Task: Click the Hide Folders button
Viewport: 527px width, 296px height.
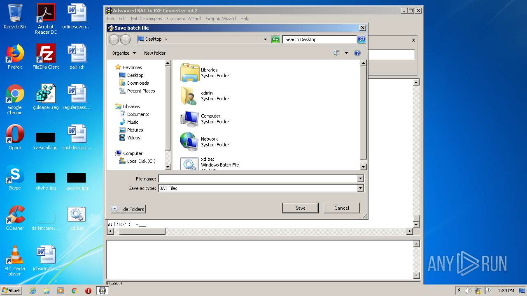Action: (x=128, y=209)
